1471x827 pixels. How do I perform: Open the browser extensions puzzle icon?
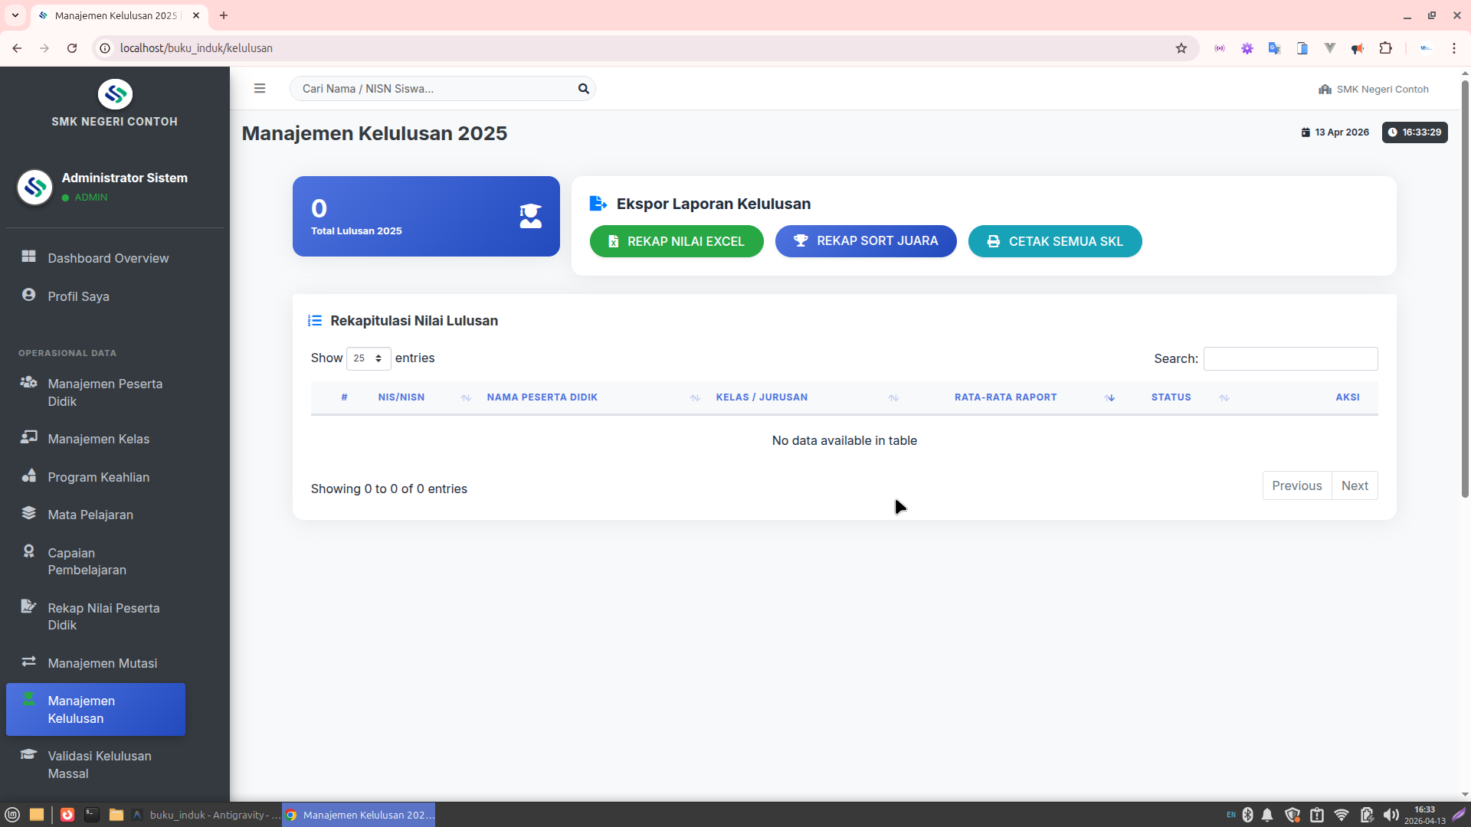[x=1385, y=48]
